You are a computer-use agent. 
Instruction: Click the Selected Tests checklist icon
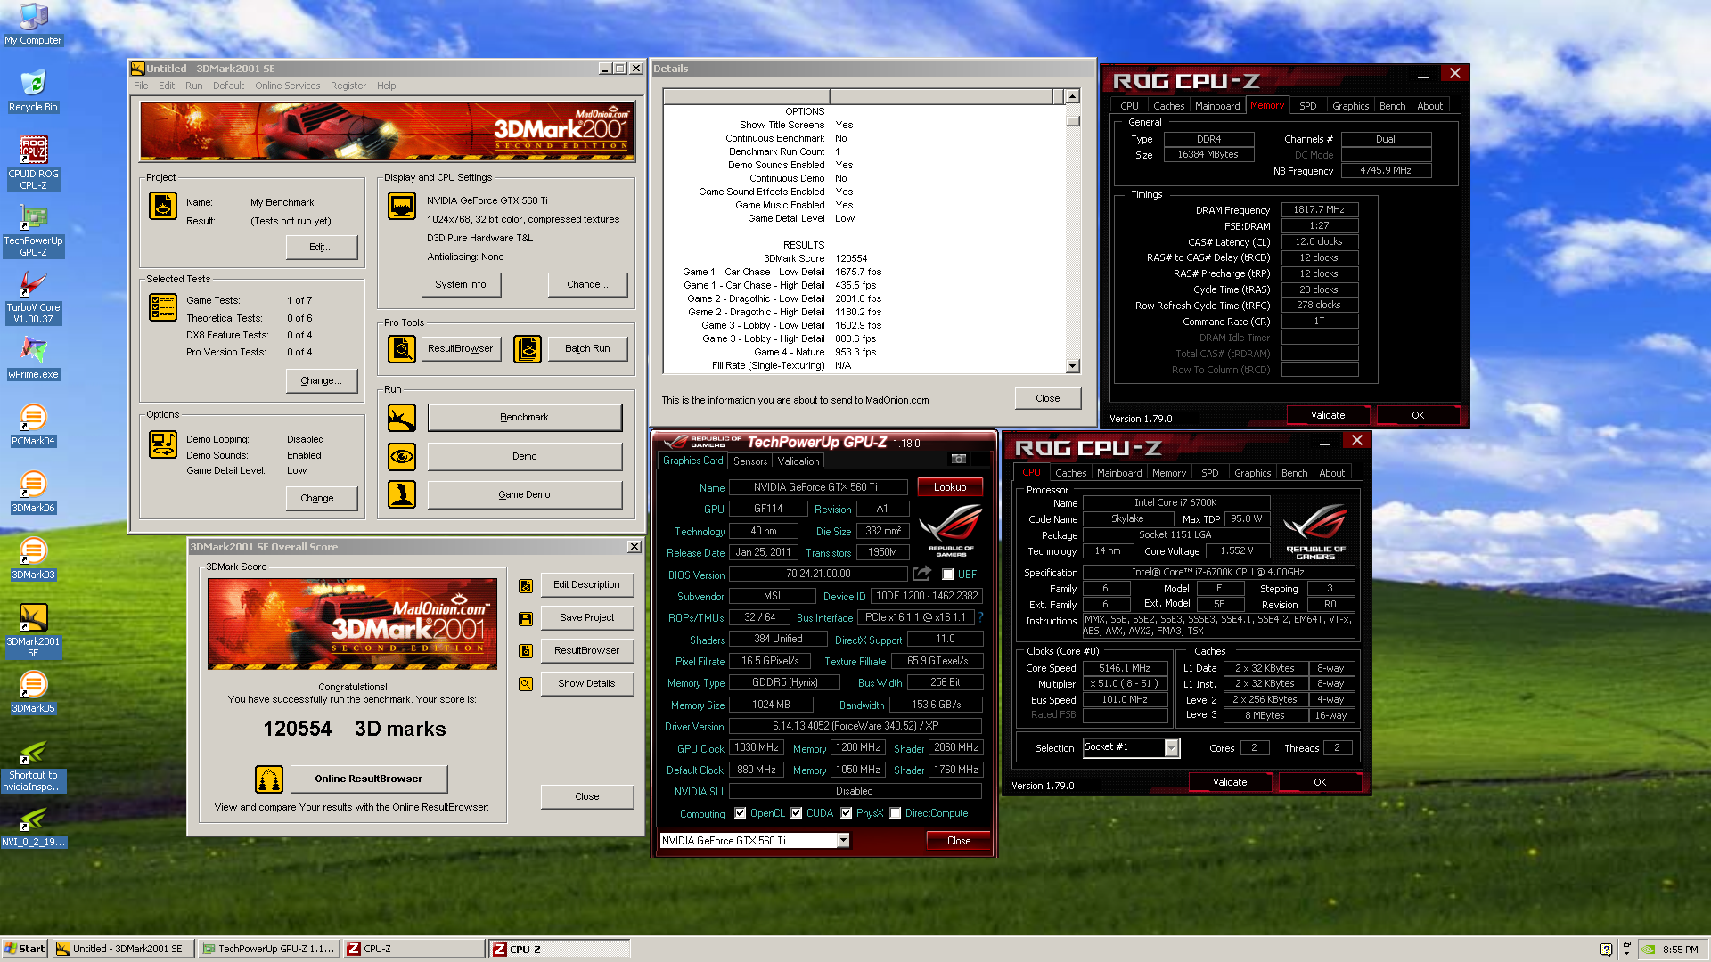tap(163, 307)
